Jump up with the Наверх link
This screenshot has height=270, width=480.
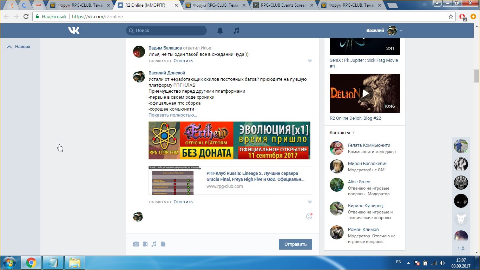coord(19,47)
